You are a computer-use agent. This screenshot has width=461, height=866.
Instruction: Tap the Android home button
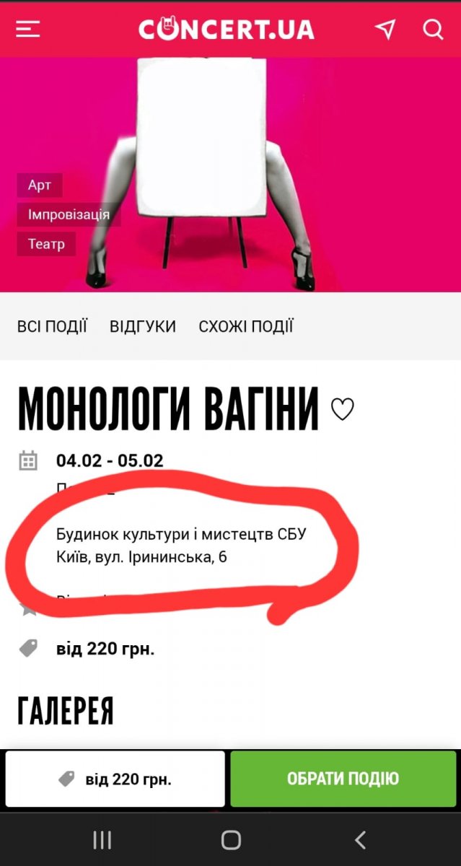point(231,839)
